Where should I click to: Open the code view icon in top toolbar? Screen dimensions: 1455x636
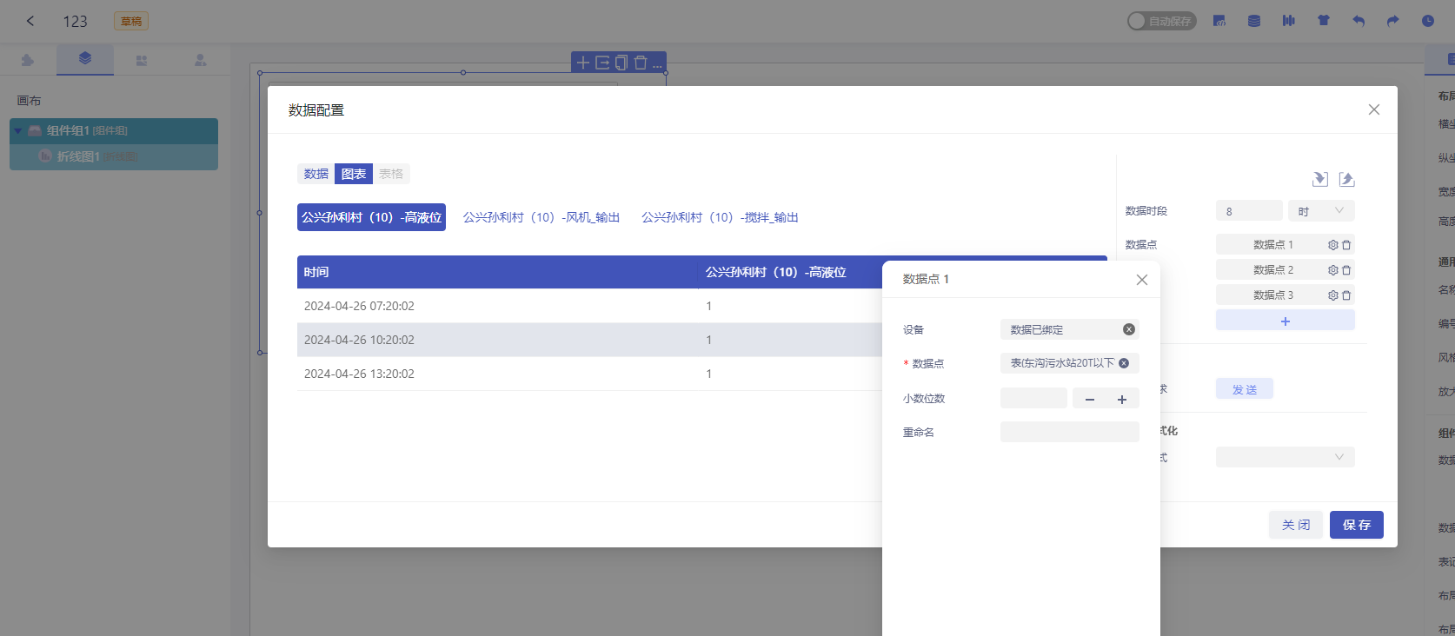[1219, 21]
